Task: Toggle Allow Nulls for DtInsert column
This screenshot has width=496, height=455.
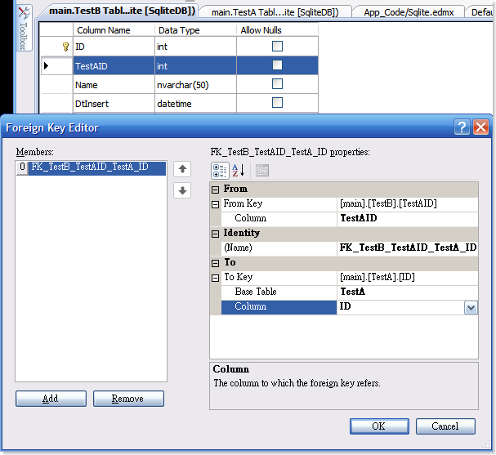Action: click(277, 102)
